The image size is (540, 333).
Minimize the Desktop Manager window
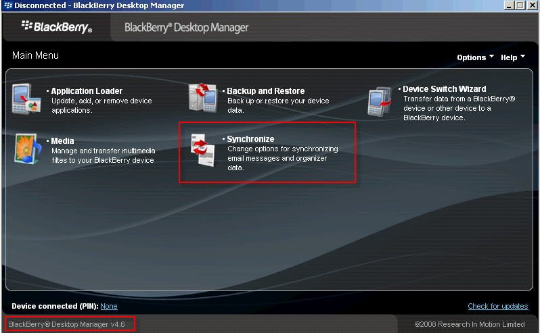(509, 5)
